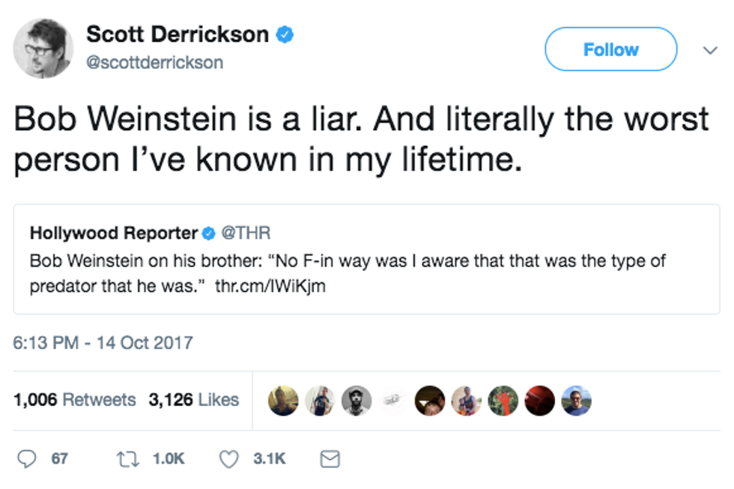Open Scott Derrickson's profile picture

coord(43,48)
